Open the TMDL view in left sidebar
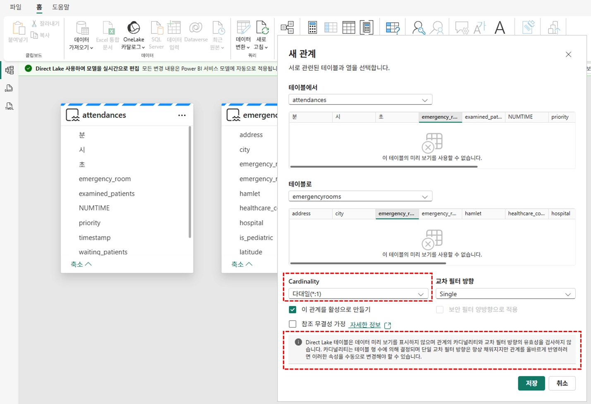The height and width of the screenshot is (404, 591). 9,107
